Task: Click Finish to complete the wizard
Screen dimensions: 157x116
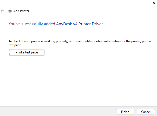Action: [x=125, y=112]
